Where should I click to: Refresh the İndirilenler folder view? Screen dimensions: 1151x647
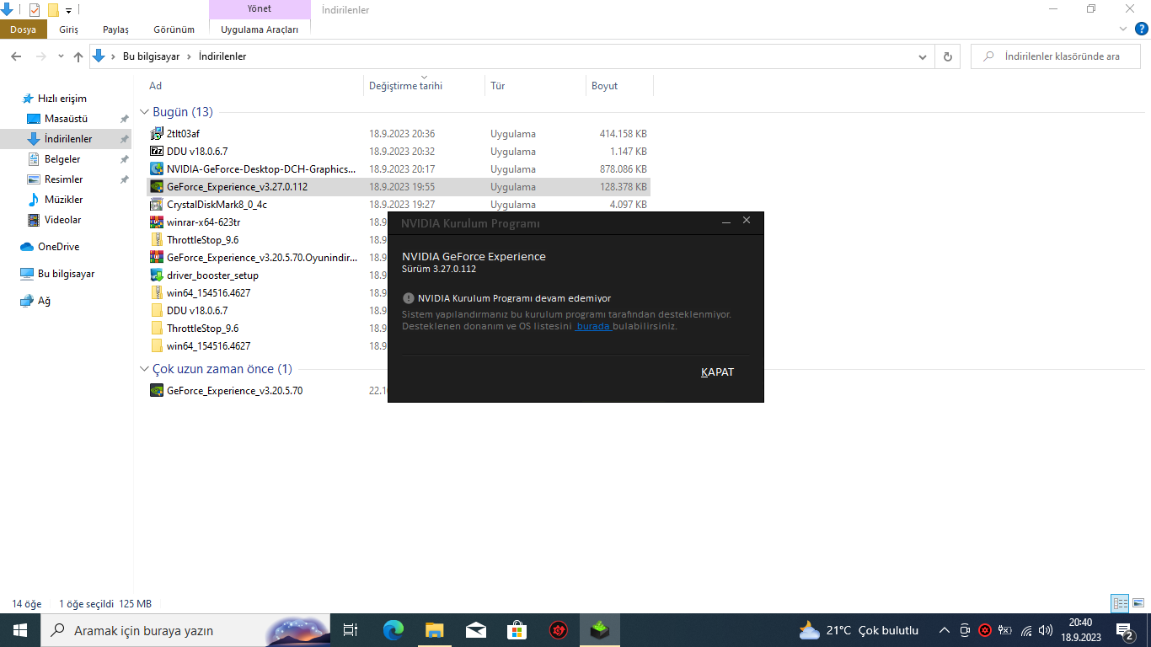948,56
